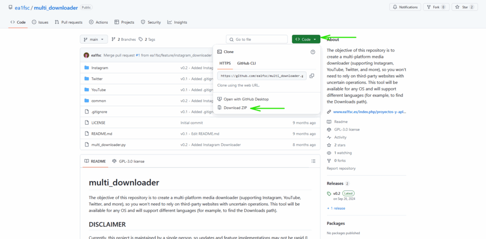Click the Report repository link
Viewport: 486px width, 239px height.
coord(341,168)
